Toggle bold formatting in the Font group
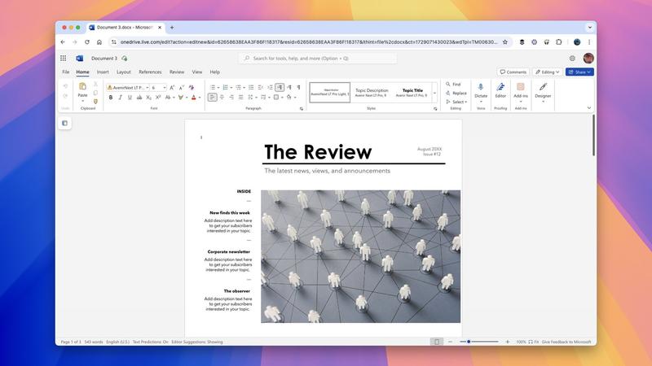The width and height of the screenshot is (652, 366). pos(111,97)
